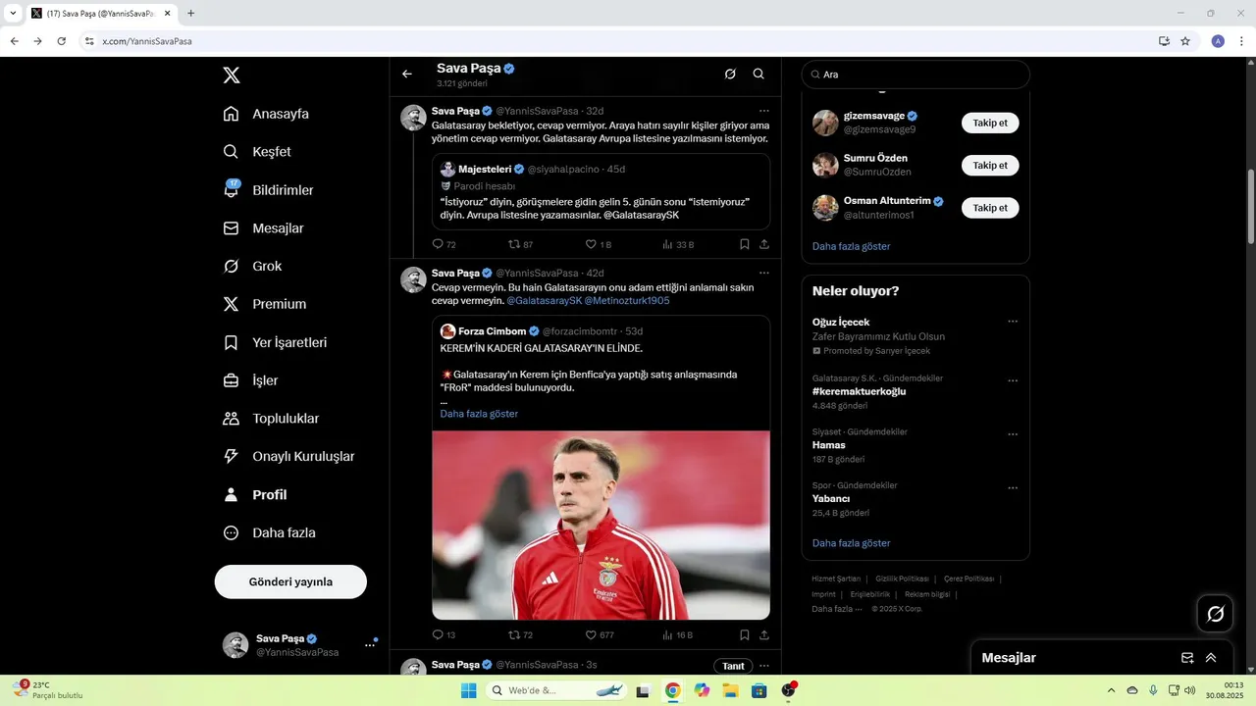The height and width of the screenshot is (706, 1256).
Task: Open the Kerem Benfica photo
Action: (601, 525)
